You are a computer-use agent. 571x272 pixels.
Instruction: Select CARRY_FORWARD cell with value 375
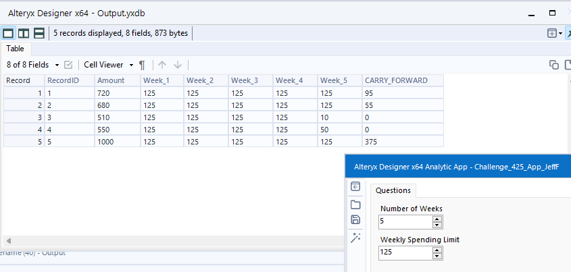pos(403,142)
